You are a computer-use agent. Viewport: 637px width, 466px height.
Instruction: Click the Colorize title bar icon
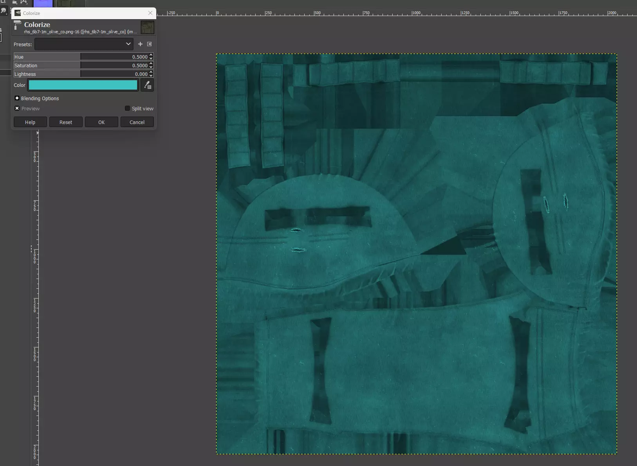pyautogui.click(x=18, y=13)
